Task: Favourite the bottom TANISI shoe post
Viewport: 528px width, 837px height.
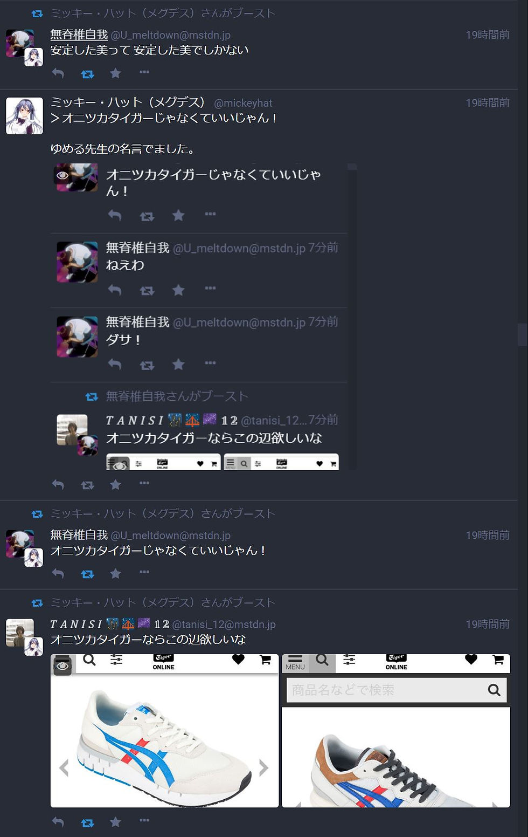Action: click(115, 822)
